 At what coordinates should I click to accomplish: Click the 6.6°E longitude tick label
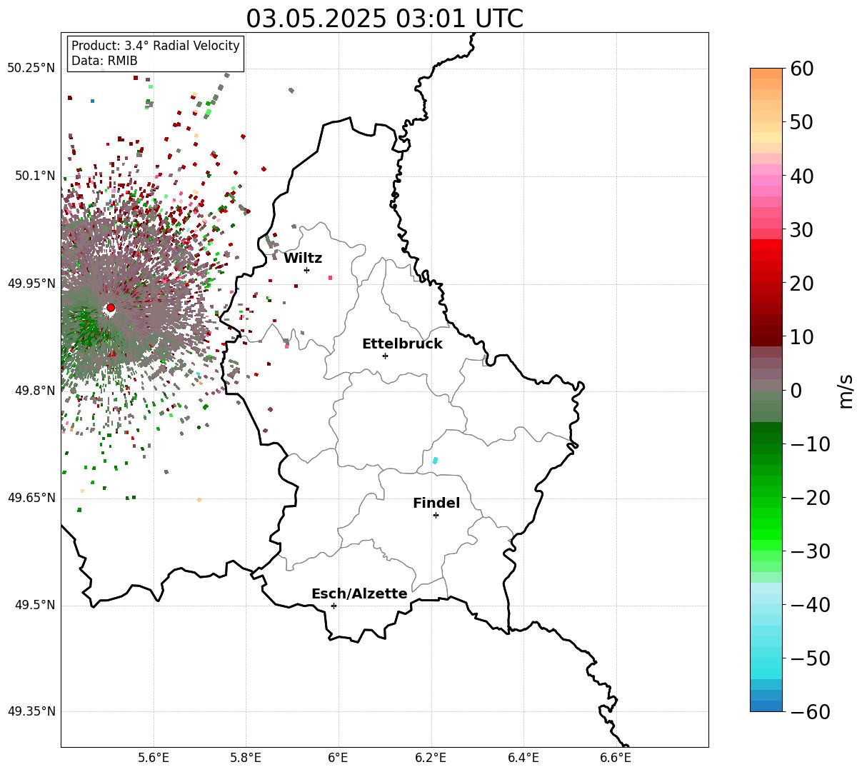615,758
